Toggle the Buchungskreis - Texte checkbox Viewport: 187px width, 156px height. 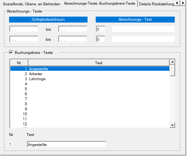click(x=11, y=52)
